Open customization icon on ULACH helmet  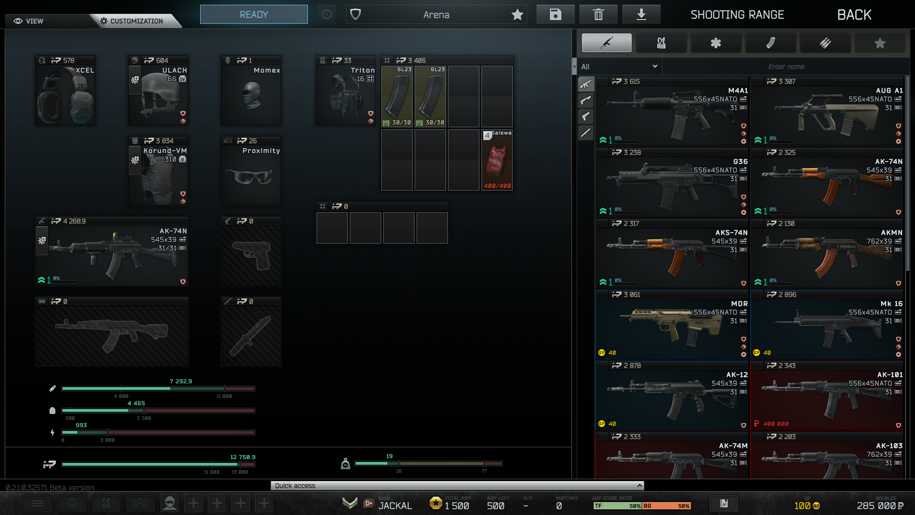pos(135,80)
